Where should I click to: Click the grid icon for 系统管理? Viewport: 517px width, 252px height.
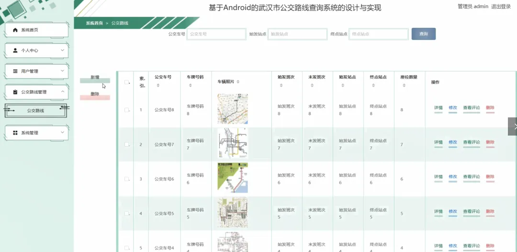tap(15, 133)
